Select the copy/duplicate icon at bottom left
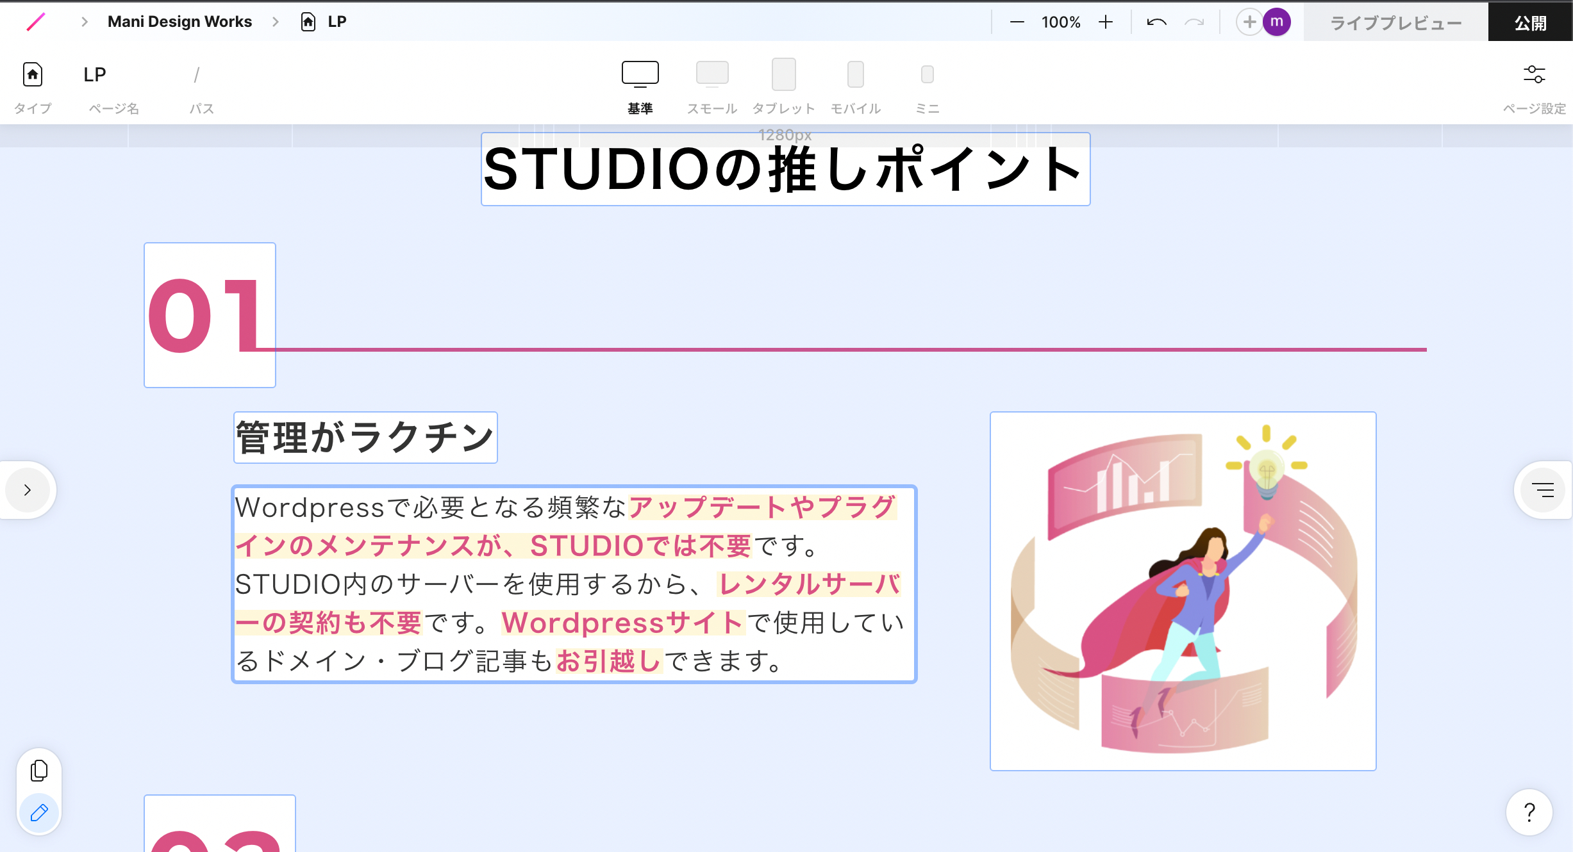Screen dimensions: 1573x852 38,771
